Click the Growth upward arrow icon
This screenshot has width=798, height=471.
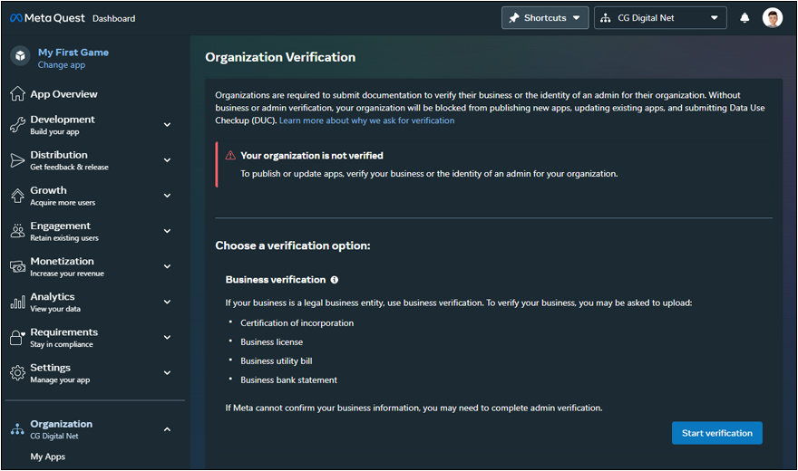17,196
